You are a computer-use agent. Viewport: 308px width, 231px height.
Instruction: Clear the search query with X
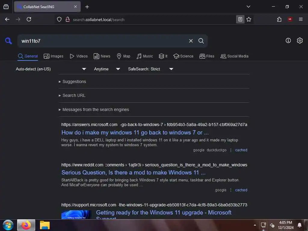pyautogui.click(x=191, y=41)
